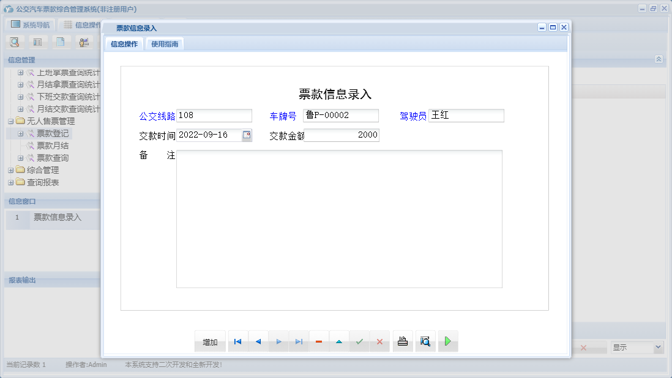Switch to the 使用指南 tab
Image resolution: width=672 pixels, height=378 pixels.
tap(164, 43)
